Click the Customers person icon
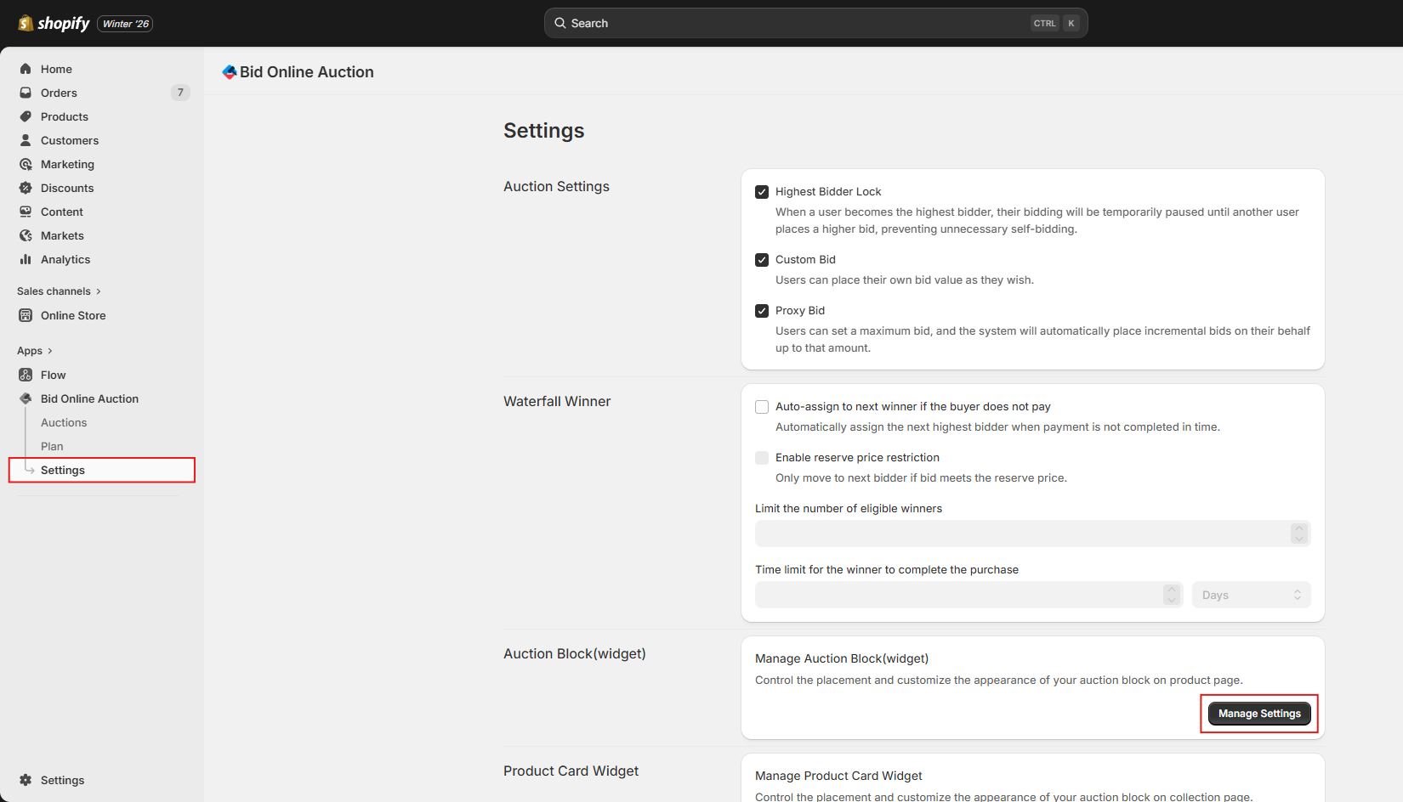This screenshot has width=1403, height=802. (x=26, y=140)
